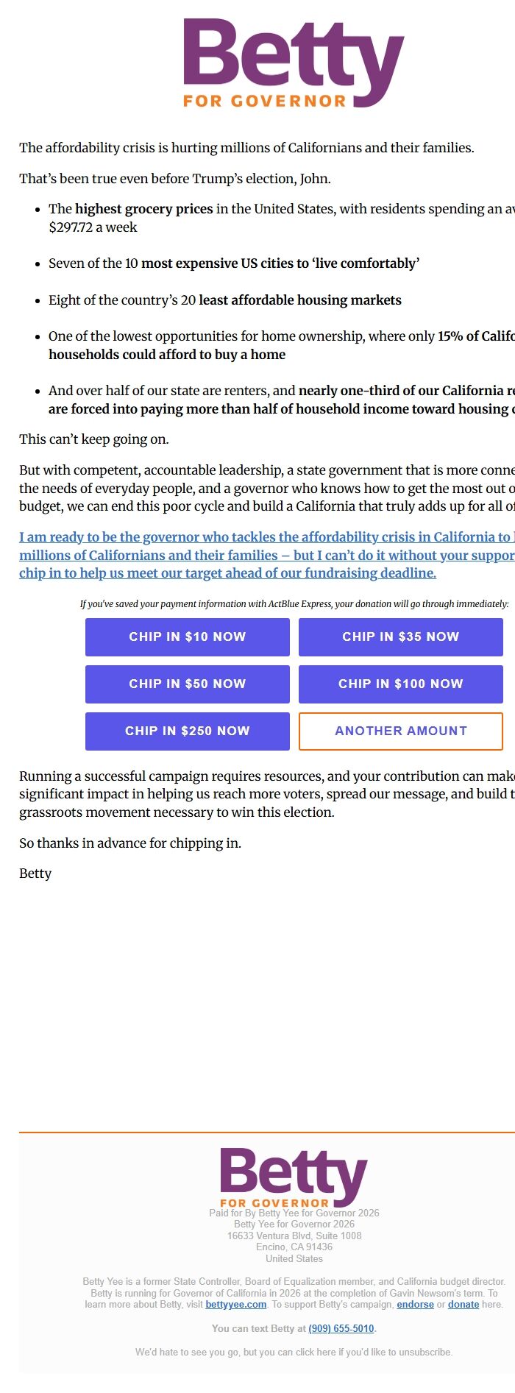This screenshot has height=1393, width=515.
Task: Click the Betty for Governor header logo
Action: coord(294,64)
